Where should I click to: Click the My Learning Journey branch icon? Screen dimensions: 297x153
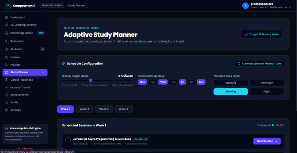7,25
